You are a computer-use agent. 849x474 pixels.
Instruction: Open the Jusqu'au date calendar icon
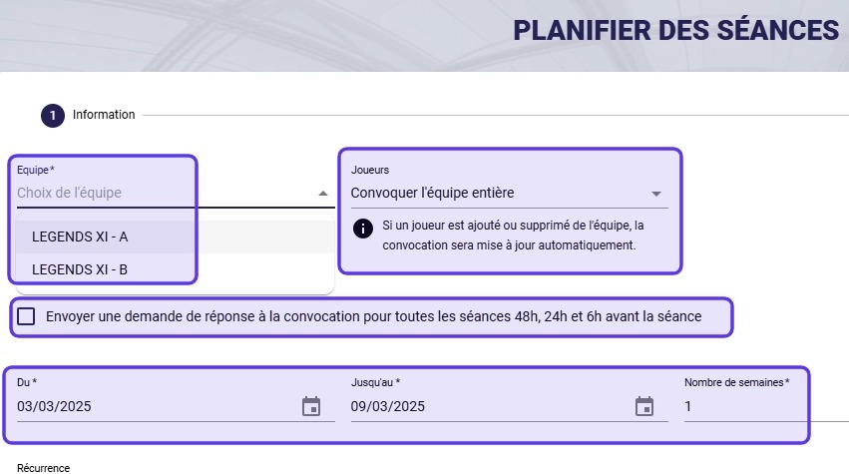(x=644, y=406)
